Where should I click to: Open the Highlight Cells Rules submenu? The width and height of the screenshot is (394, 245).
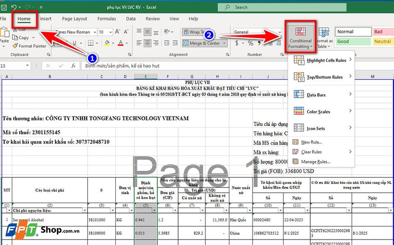(322, 60)
